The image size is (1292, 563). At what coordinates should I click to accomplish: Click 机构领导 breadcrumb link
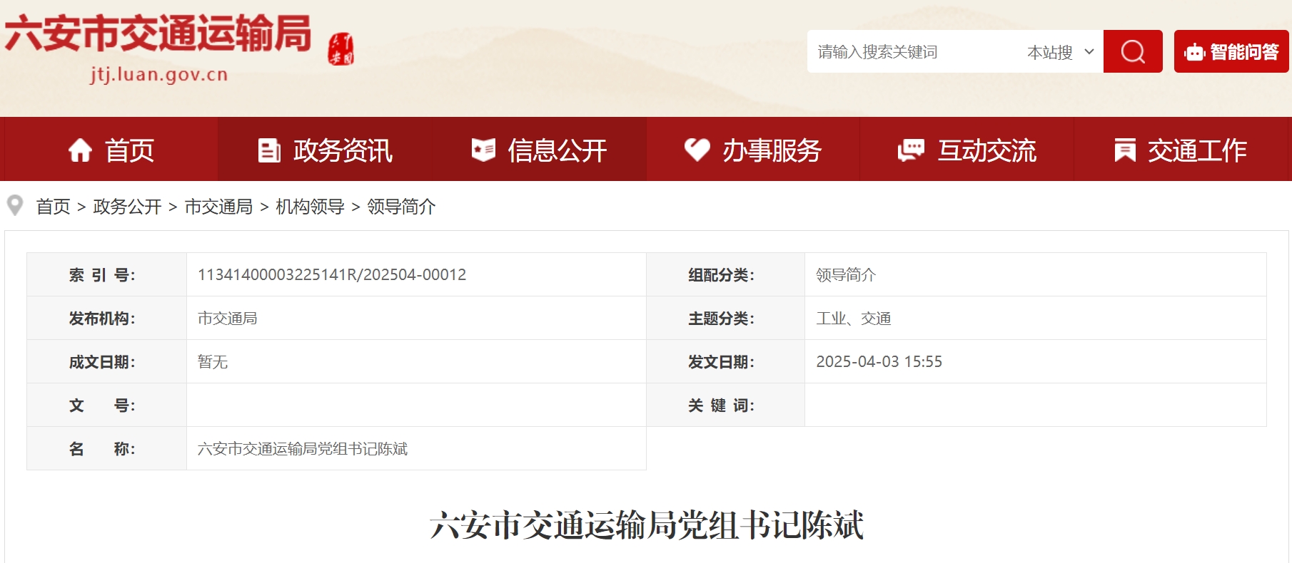(310, 207)
